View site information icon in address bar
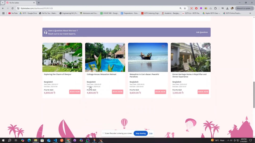 point(18,8)
